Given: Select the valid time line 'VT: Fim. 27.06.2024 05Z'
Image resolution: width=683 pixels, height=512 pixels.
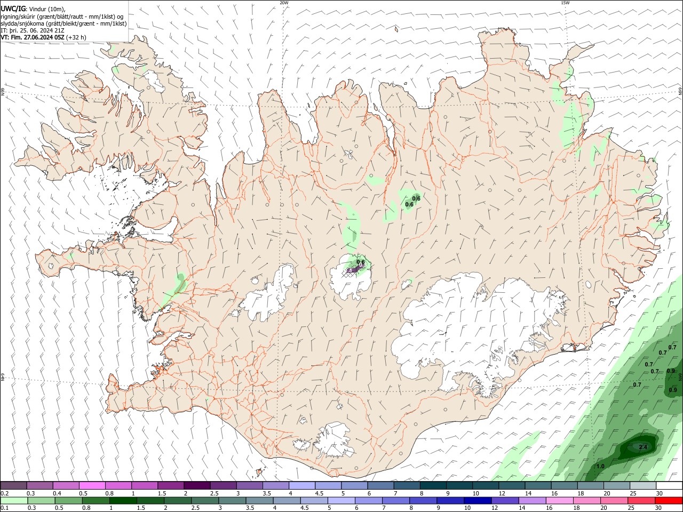Looking at the screenshot, I should pyautogui.click(x=33, y=37).
